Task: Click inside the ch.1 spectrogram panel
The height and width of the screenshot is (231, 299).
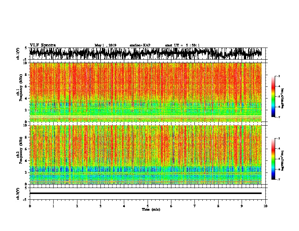Action: point(145,92)
